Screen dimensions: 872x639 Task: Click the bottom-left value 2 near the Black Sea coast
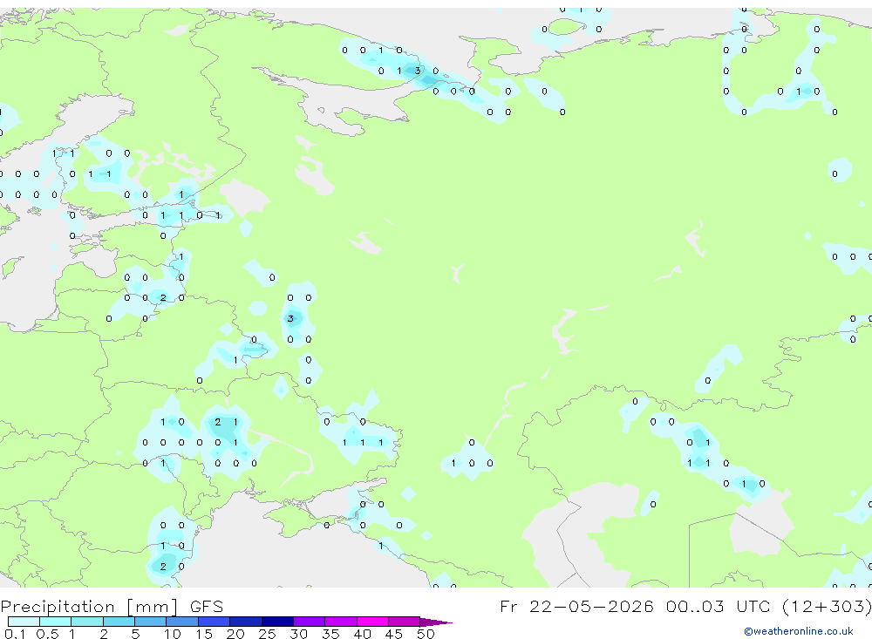pos(163,567)
